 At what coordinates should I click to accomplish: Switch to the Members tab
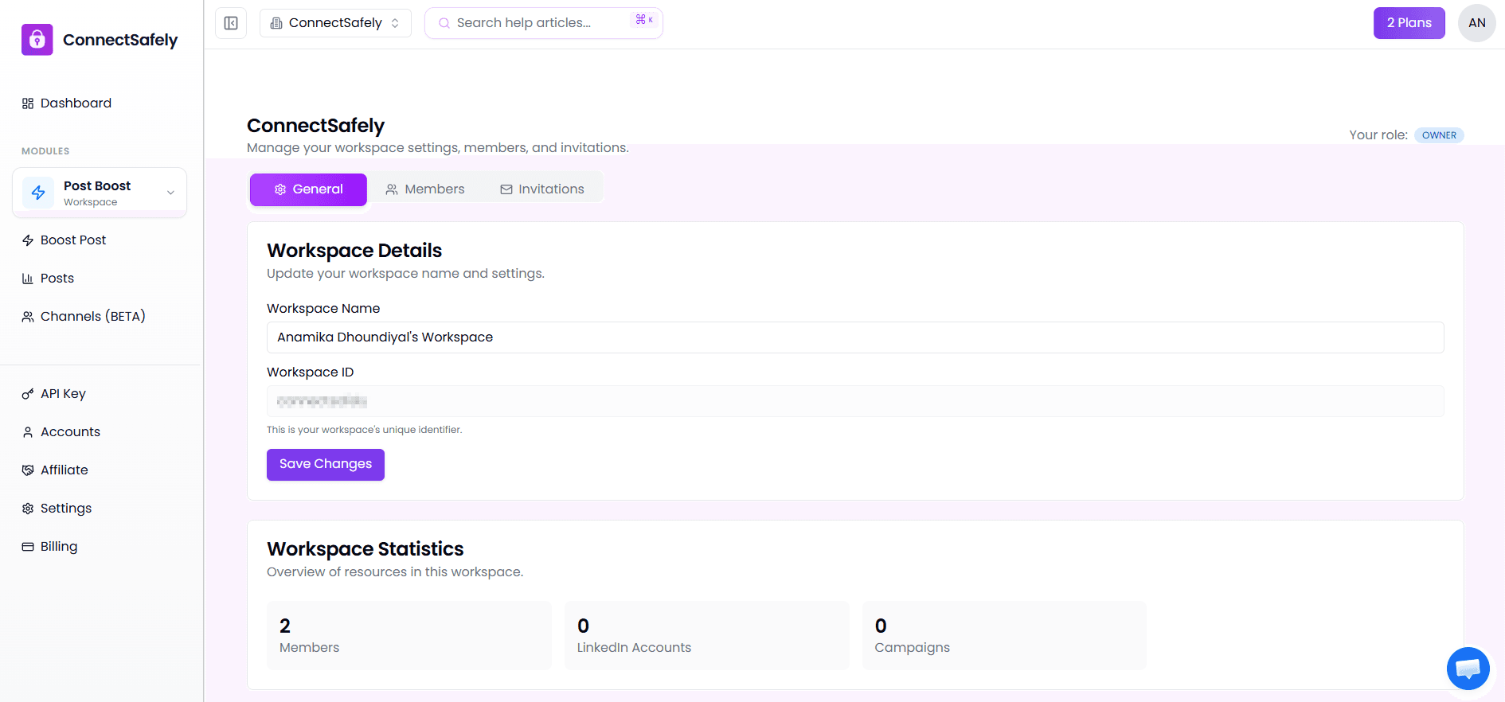424,189
